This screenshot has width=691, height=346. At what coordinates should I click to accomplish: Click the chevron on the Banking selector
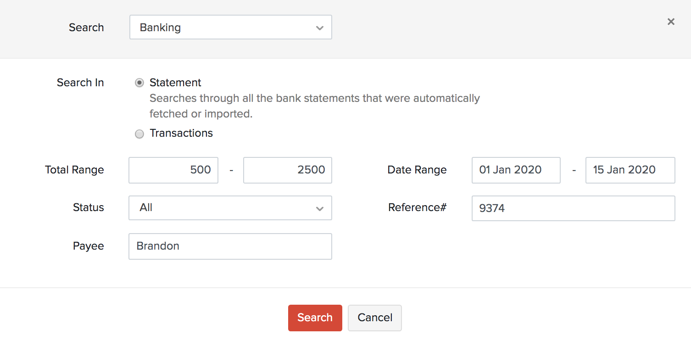[x=320, y=28]
